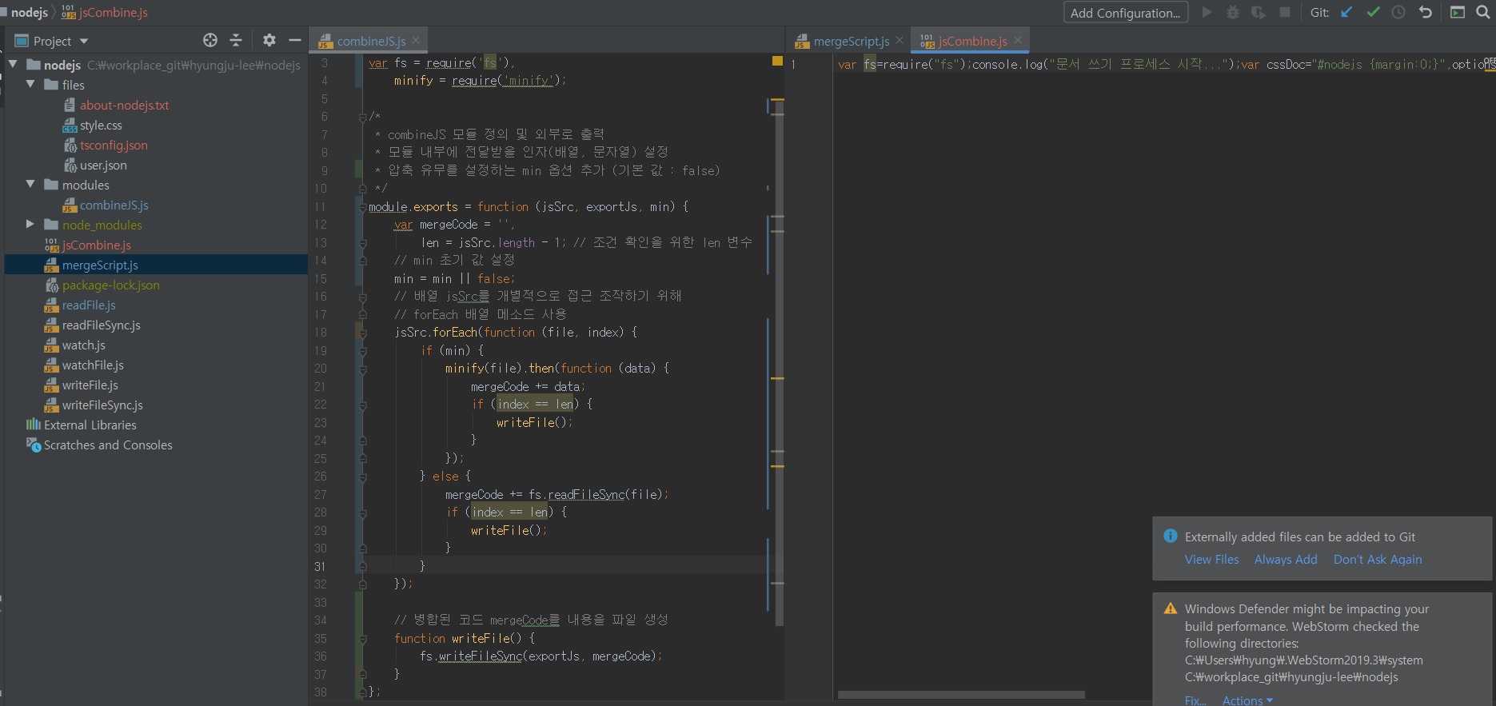
Task: Switch to the mergeScript.js tab
Action: click(851, 41)
